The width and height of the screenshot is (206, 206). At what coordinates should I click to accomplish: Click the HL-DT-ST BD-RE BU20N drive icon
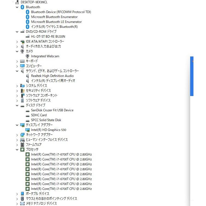28,37
